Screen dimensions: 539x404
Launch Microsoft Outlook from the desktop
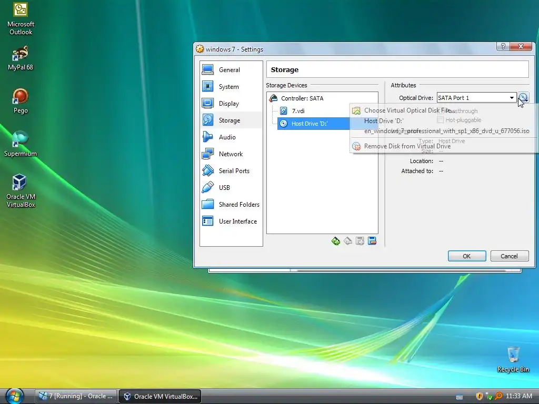coord(21,19)
